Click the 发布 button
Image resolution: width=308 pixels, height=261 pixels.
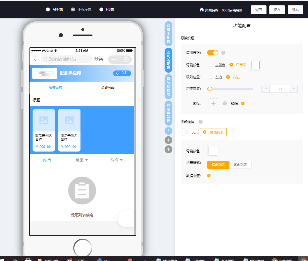(x=295, y=10)
